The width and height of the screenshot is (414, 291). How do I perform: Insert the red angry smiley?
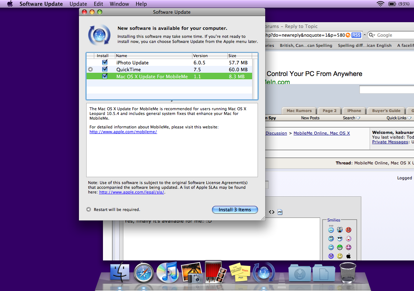[x=349, y=230]
